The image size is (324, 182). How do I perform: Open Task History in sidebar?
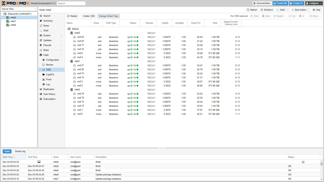pyautogui.click(x=49, y=94)
